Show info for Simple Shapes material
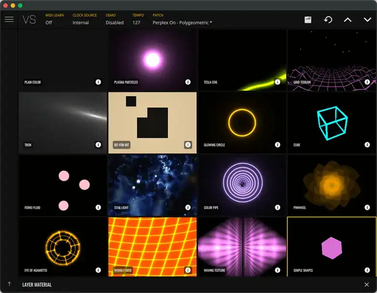 coord(367,270)
